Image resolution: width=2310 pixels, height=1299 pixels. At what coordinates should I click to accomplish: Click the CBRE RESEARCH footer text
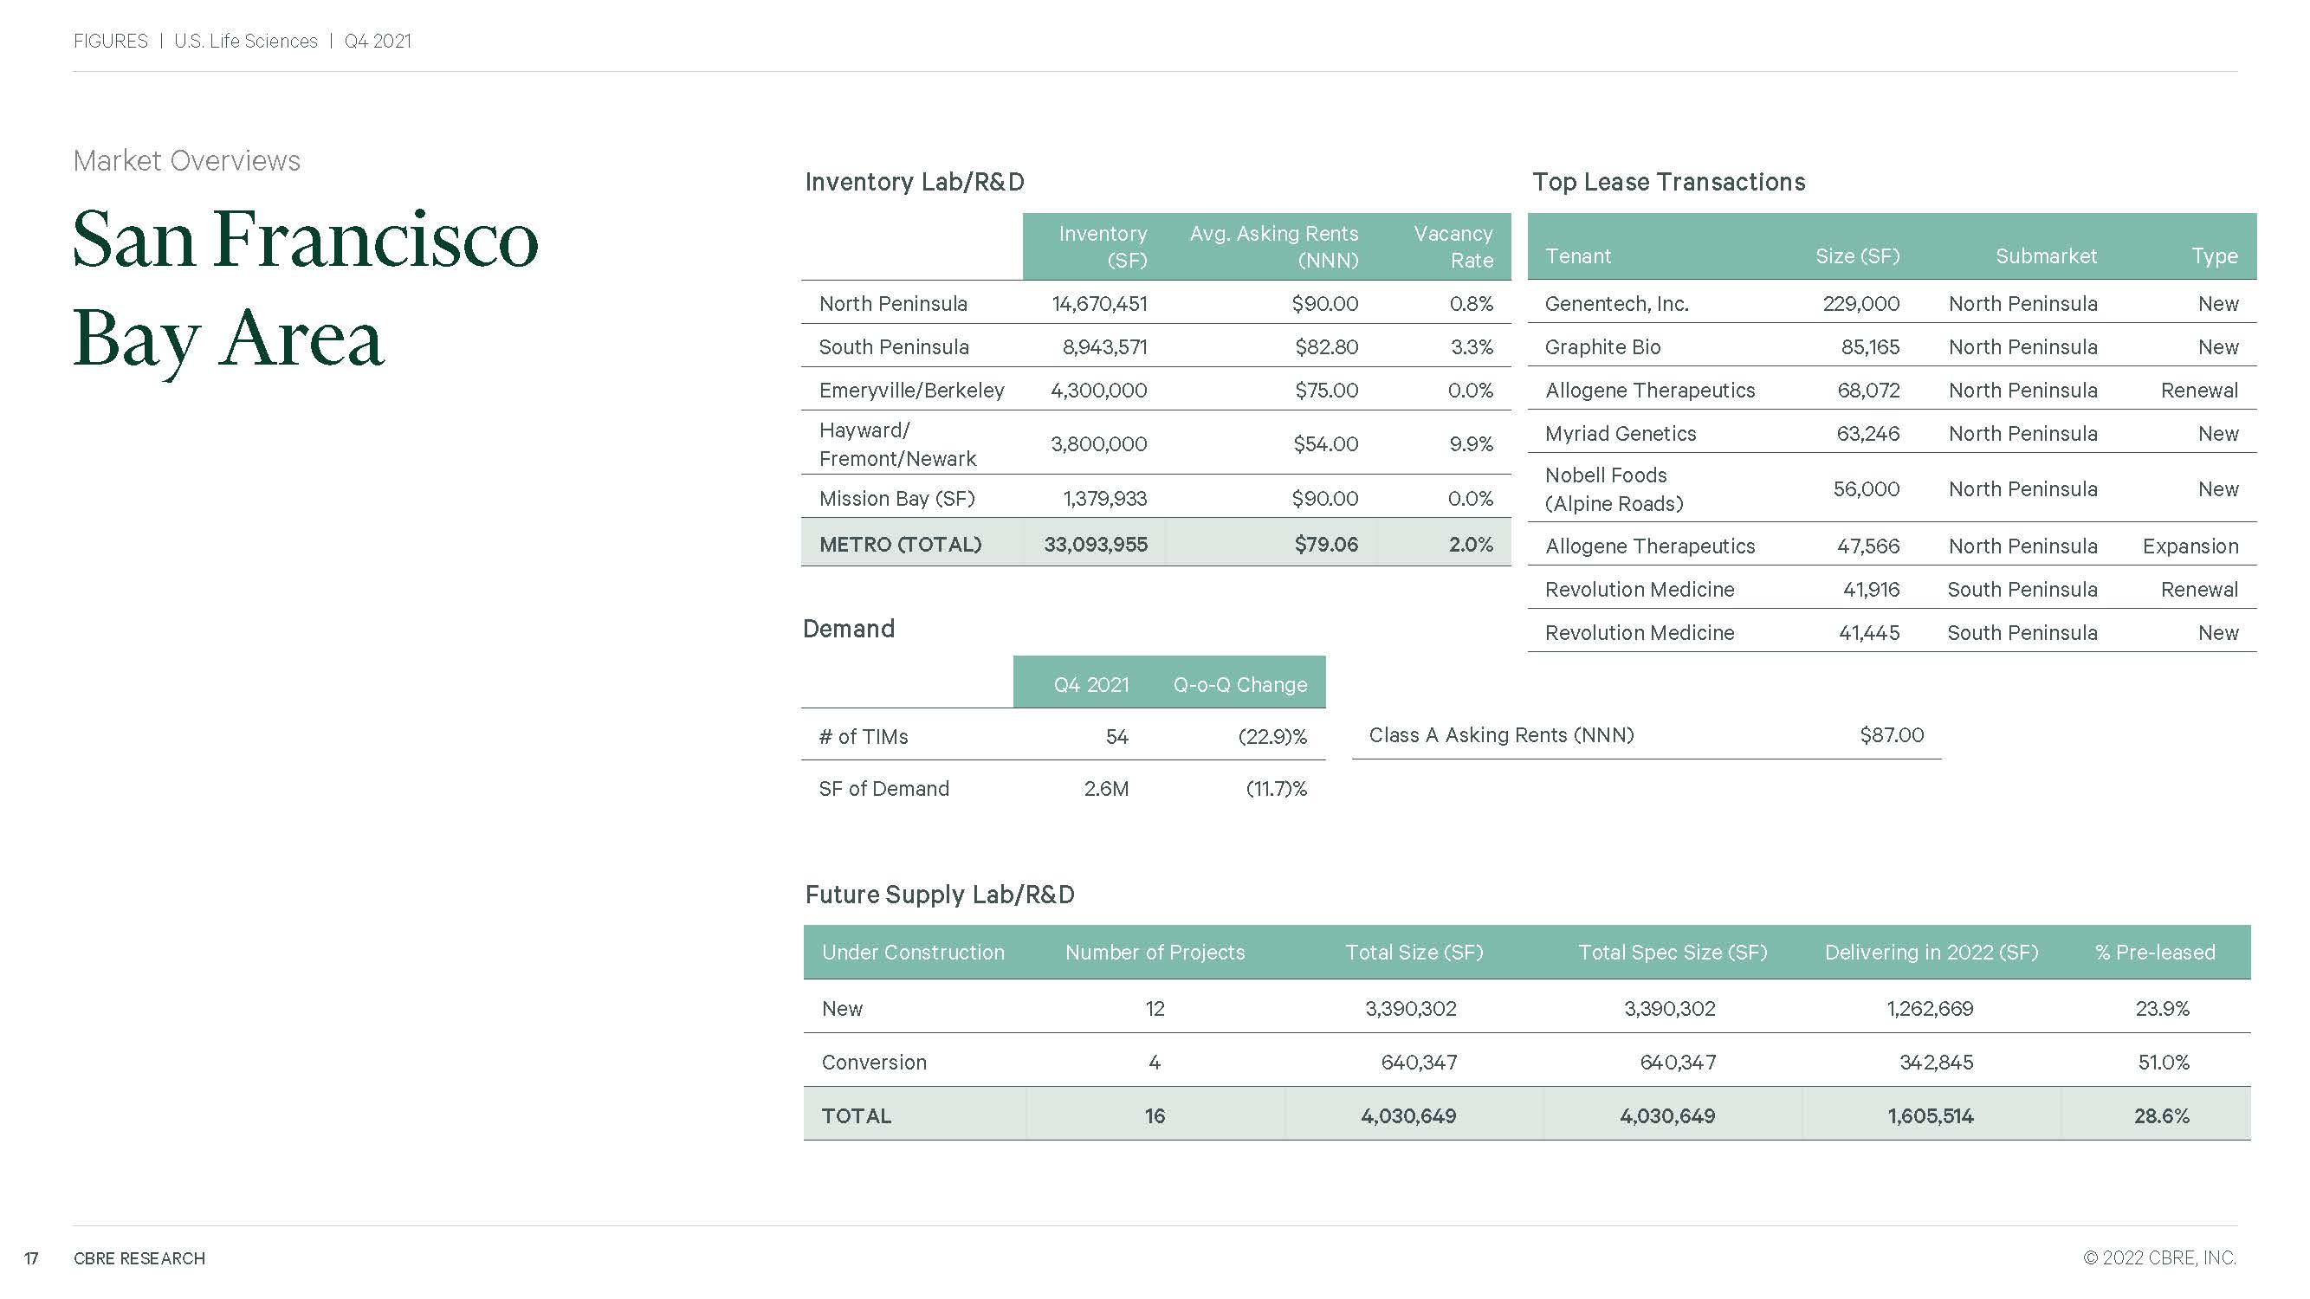139,1258
